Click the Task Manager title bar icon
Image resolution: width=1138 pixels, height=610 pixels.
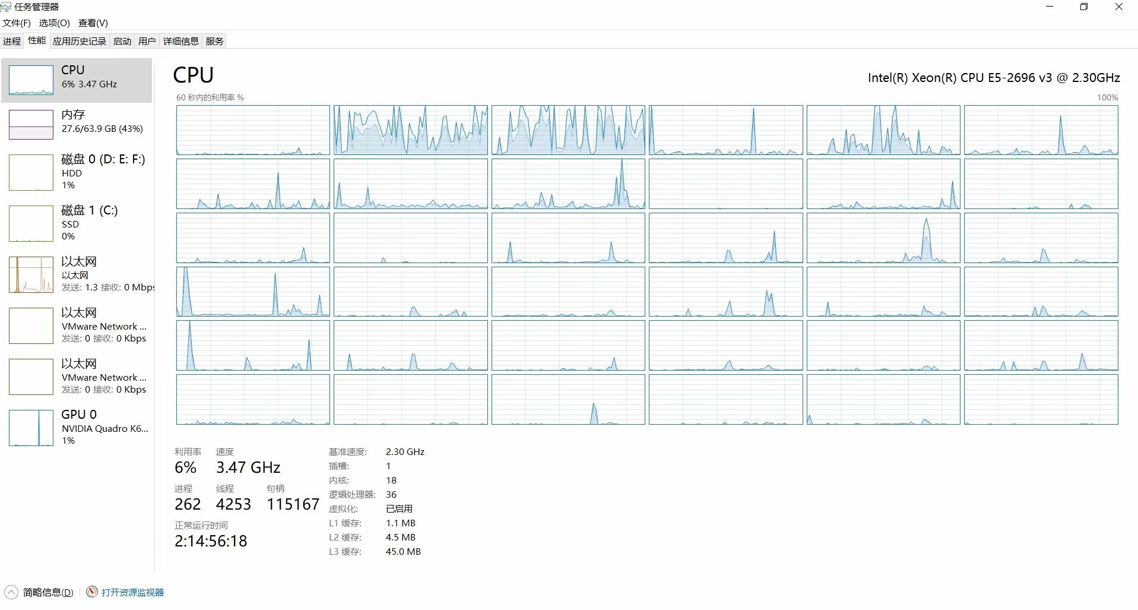point(7,7)
